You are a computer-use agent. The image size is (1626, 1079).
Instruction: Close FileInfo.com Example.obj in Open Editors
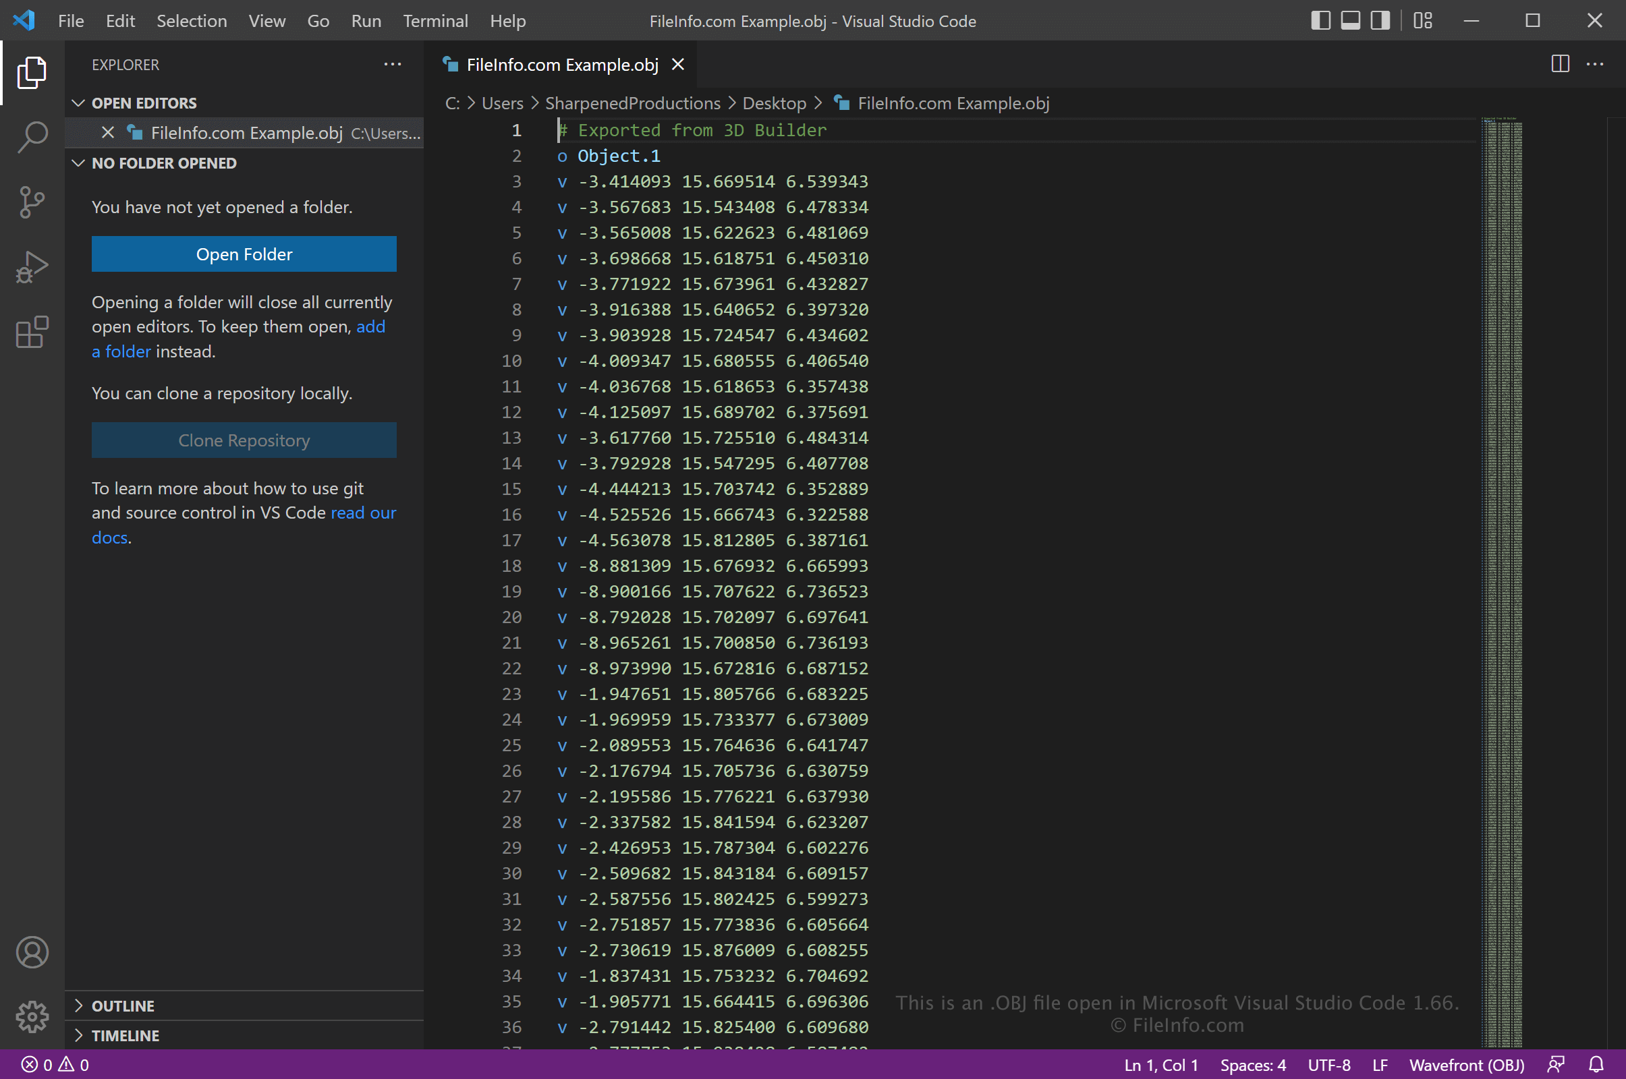pyautogui.click(x=107, y=132)
